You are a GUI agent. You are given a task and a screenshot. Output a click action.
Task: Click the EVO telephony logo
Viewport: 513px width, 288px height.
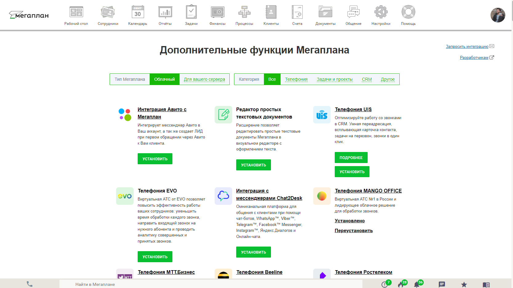point(125,196)
